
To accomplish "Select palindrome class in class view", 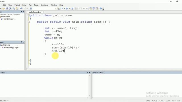I will (6, 45).
